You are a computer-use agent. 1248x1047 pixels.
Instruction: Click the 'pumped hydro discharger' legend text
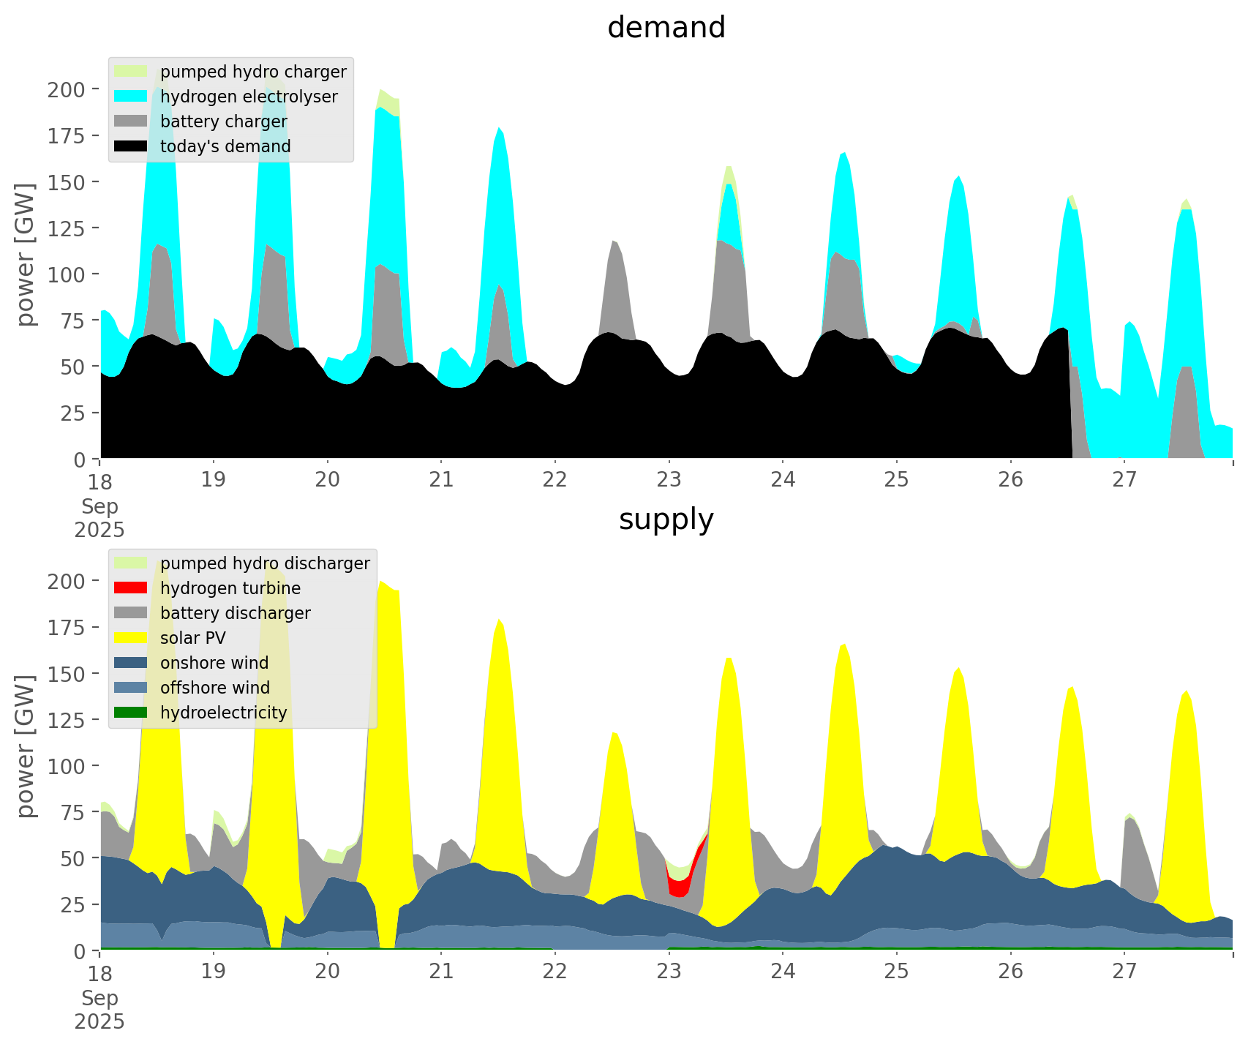[x=265, y=563]
